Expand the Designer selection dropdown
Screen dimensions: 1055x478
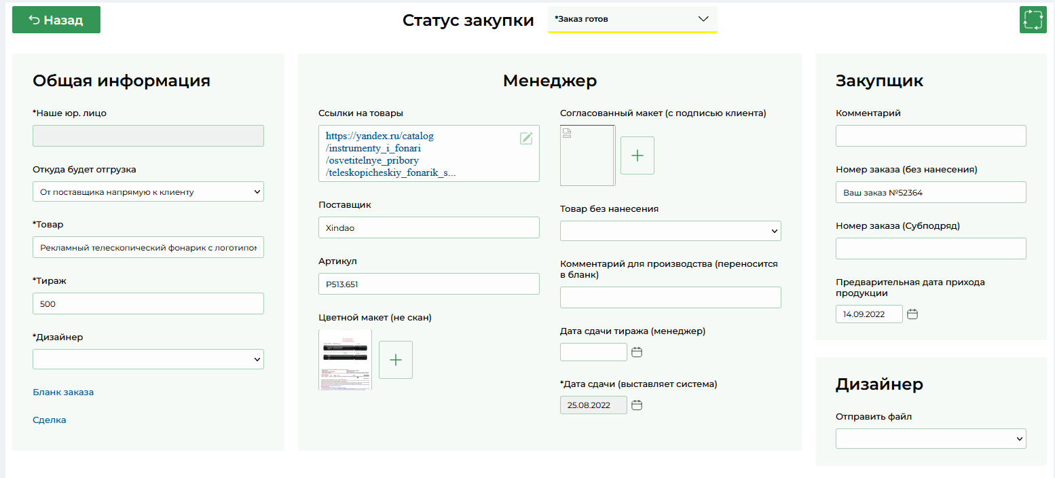(148, 359)
